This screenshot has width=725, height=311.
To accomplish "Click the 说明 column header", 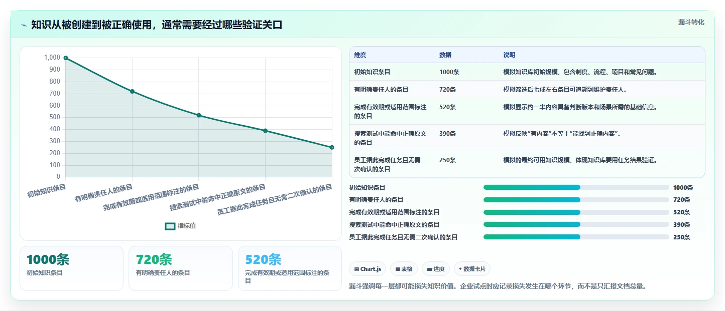I will coord(510,55).
